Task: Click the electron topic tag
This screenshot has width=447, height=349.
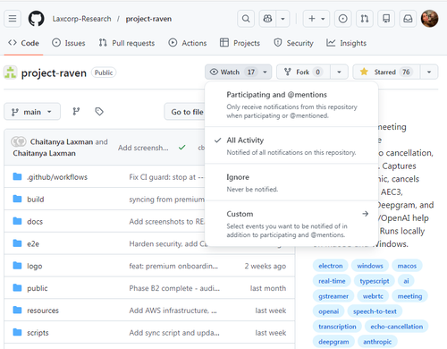Action: pyautogui.click(x=330, y=266)
